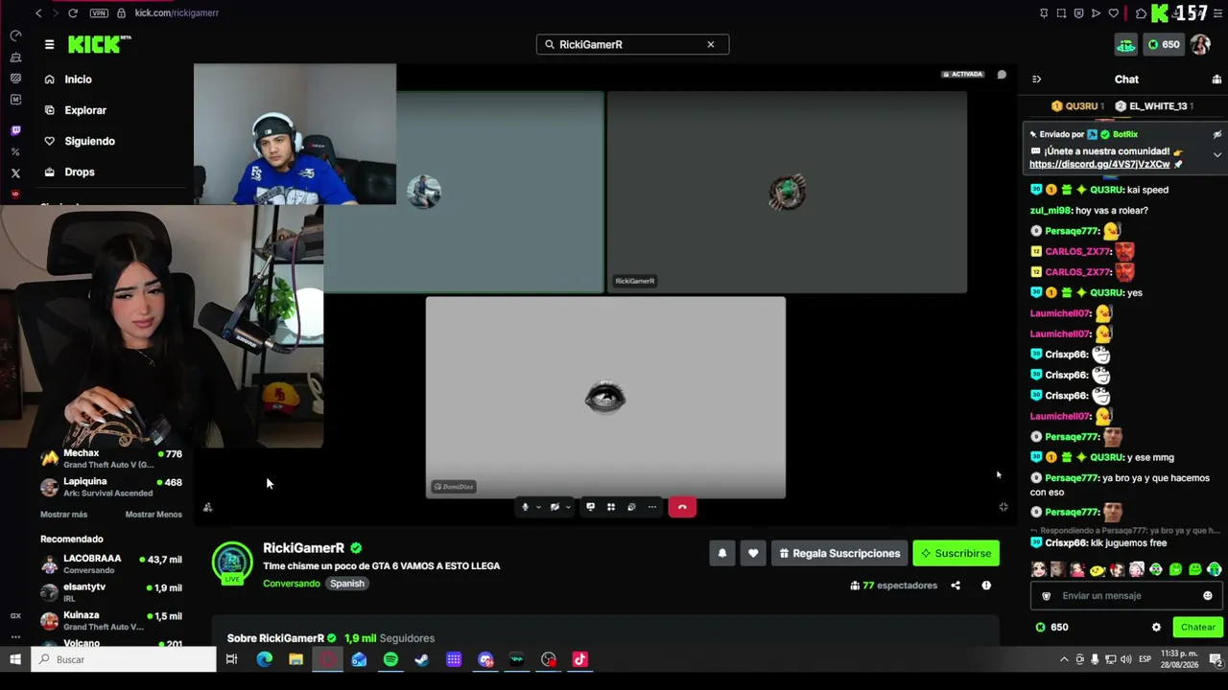Reload the page in the browser
This screenshot has height=690, width=1228.
coord(73,13)
